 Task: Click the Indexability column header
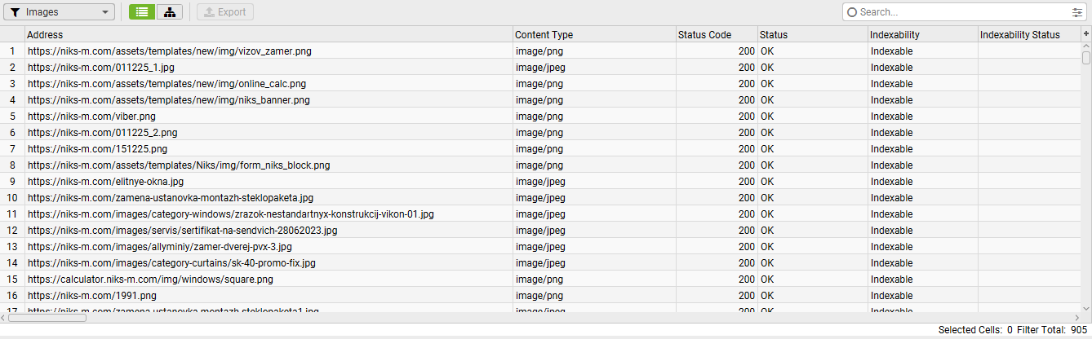click(922, 34)
